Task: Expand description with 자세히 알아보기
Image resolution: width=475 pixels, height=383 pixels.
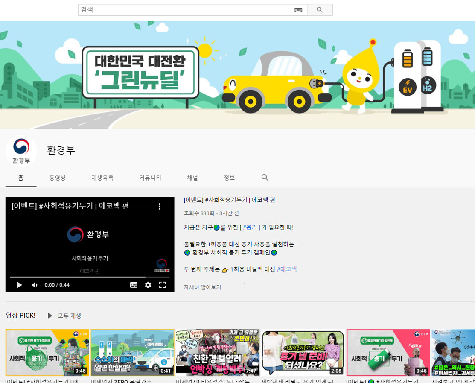Action: coord(202,287)
